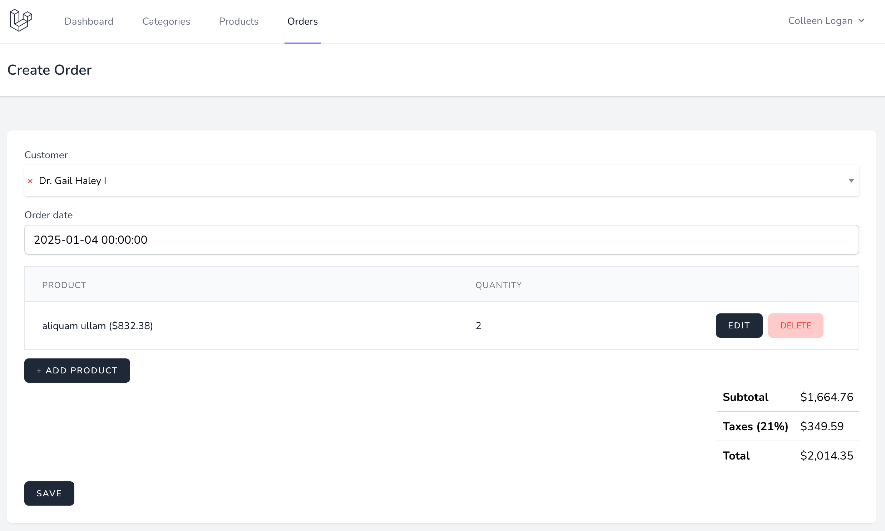
Task: Click chevron next to Colleen Logan
Action: coord(861,21)
